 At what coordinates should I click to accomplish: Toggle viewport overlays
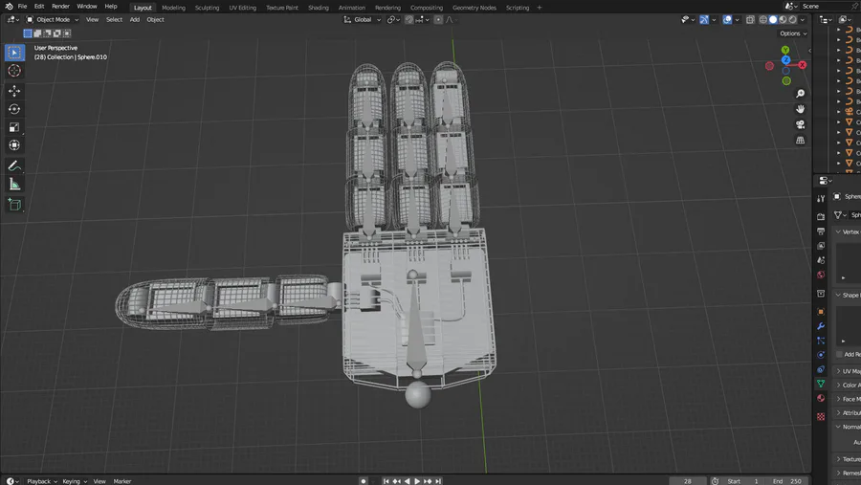click(727, 20)
